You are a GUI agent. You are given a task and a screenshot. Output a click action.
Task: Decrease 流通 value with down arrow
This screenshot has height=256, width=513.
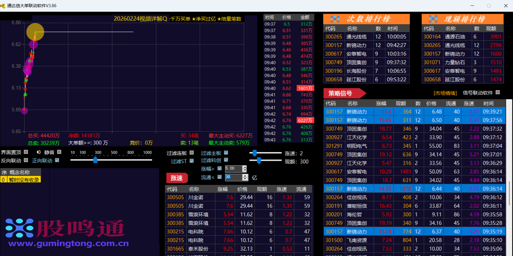pos(245,179)
